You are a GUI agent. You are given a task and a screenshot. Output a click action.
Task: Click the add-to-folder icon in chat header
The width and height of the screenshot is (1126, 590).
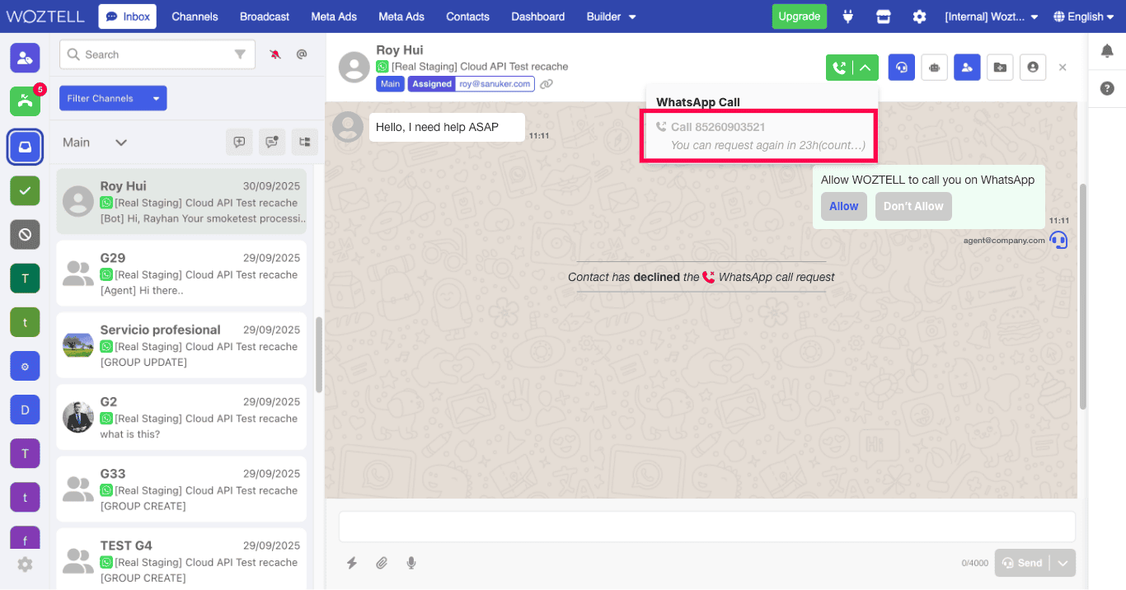click(x=999, y=68)
